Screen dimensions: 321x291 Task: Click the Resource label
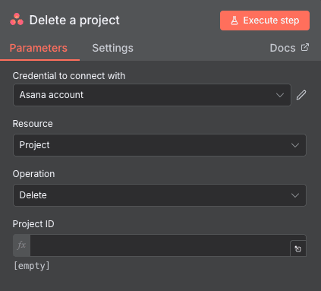[x=33, y=124]
